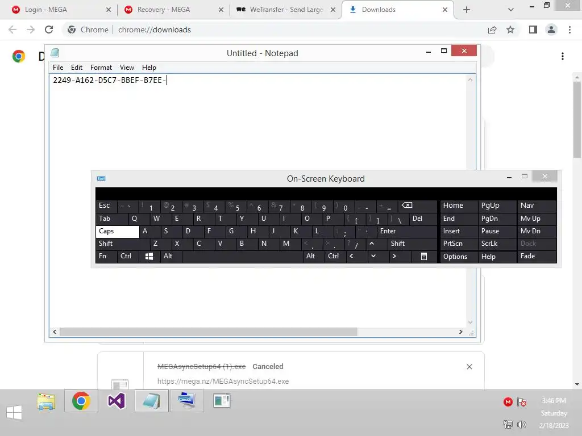The height and width of the screenshot is (436, 582).
Task: Click the Fade key on On-Screen Keyboard
Action: coord(537,256)
